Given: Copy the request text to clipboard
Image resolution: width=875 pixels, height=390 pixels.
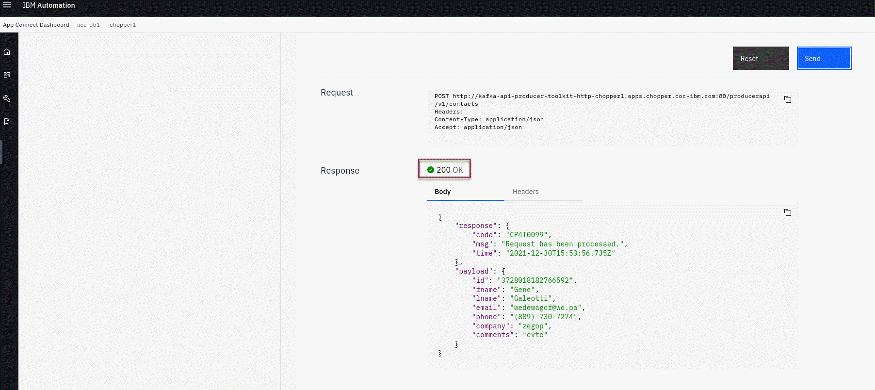Looking at the screenshot, I should tap(788, 99).
